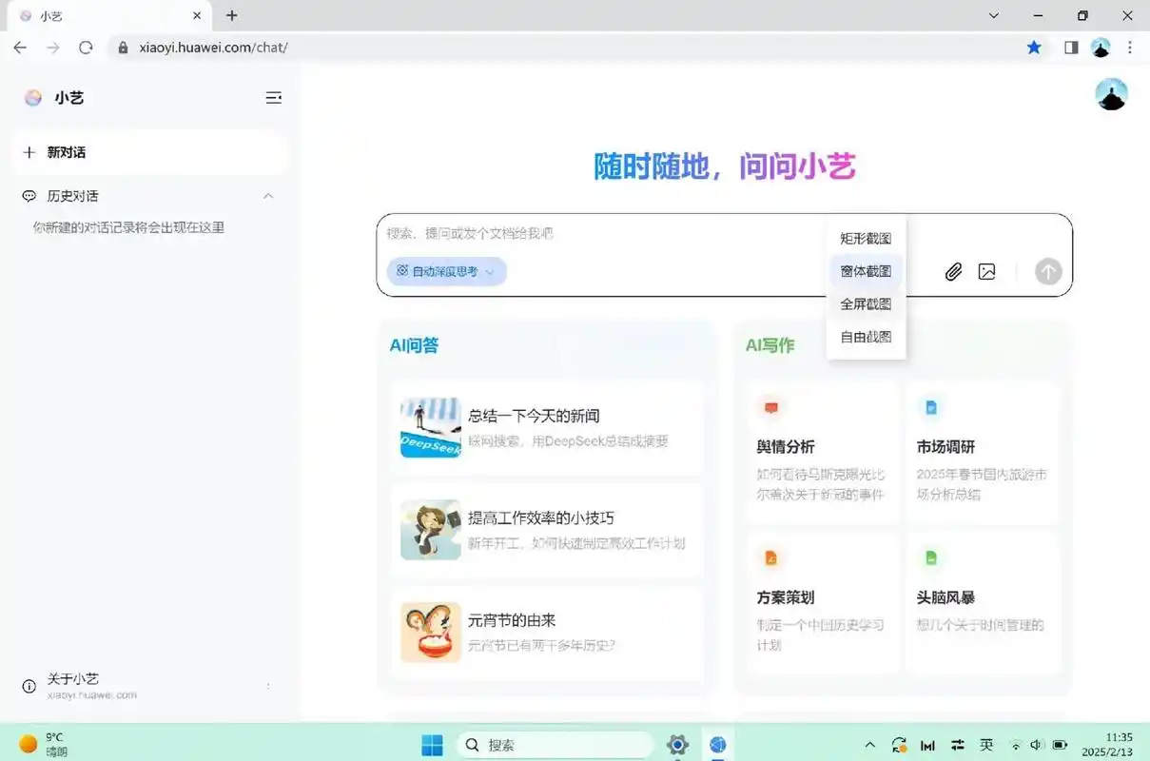1150x761 pixels.
Task: Click the sync icon in system tray
Action: (x=899, y=745)
